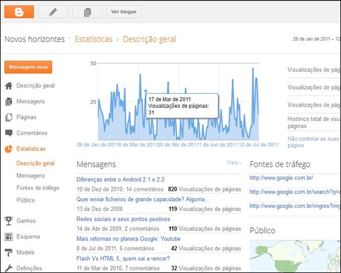Viewport: 341px width, 273px height.
Task: Click the speech bubble icon beside Comentários
Action: [x=9, y=133]
